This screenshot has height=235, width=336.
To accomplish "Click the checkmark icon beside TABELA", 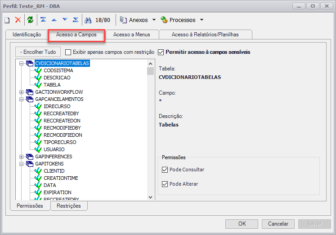I will coord(38,85).
